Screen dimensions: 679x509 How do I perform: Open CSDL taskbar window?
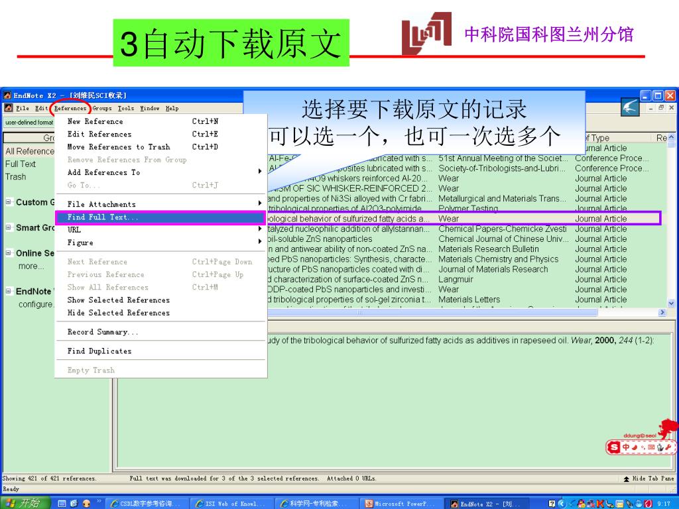147,504
